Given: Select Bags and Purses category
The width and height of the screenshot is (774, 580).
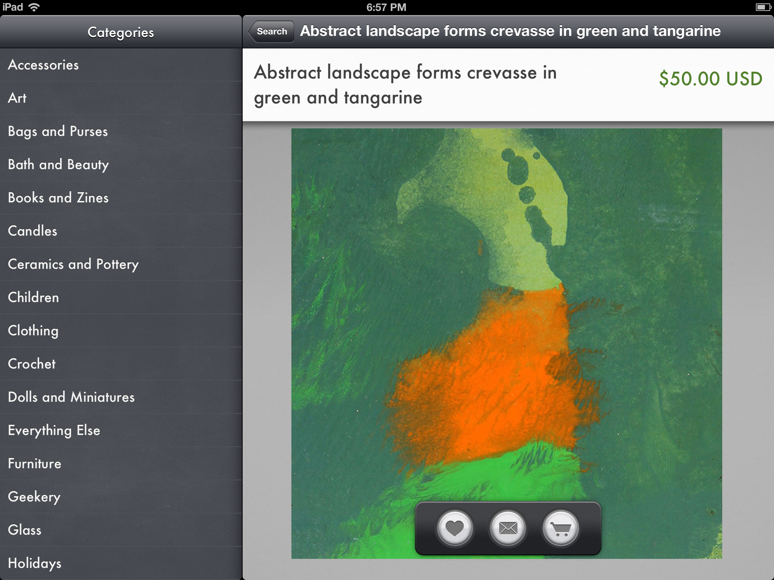Looking at the screenshot, I should [x=121, y=131].
